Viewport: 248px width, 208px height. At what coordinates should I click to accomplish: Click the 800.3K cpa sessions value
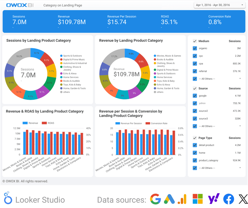pos(237,64)
